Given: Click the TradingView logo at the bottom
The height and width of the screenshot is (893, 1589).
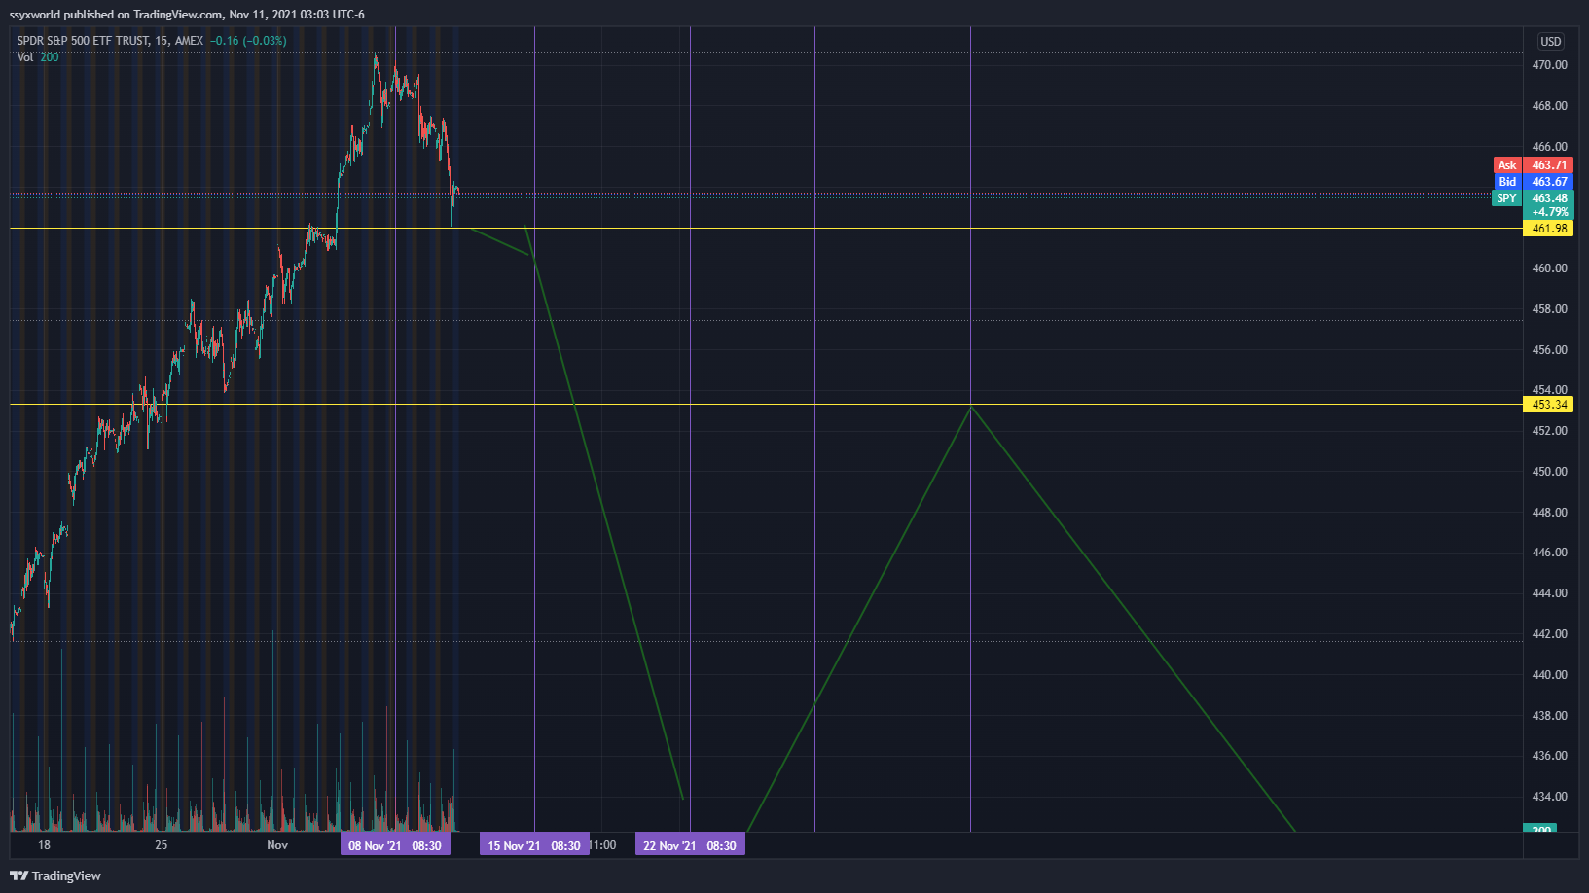Looking at the screenshot, I should tap(55, 875).
